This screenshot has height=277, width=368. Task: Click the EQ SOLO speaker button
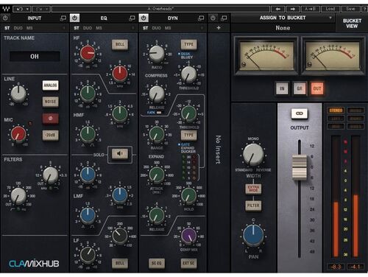[120, 154]
